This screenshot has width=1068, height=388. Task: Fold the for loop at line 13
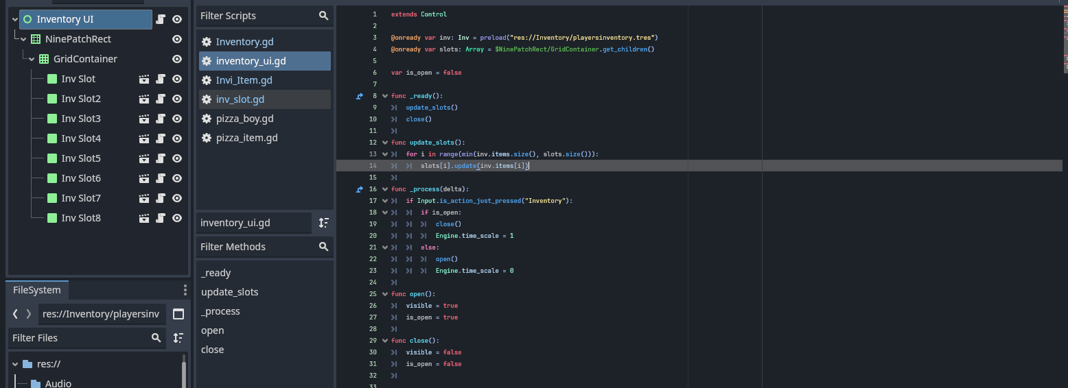point(384,154)
